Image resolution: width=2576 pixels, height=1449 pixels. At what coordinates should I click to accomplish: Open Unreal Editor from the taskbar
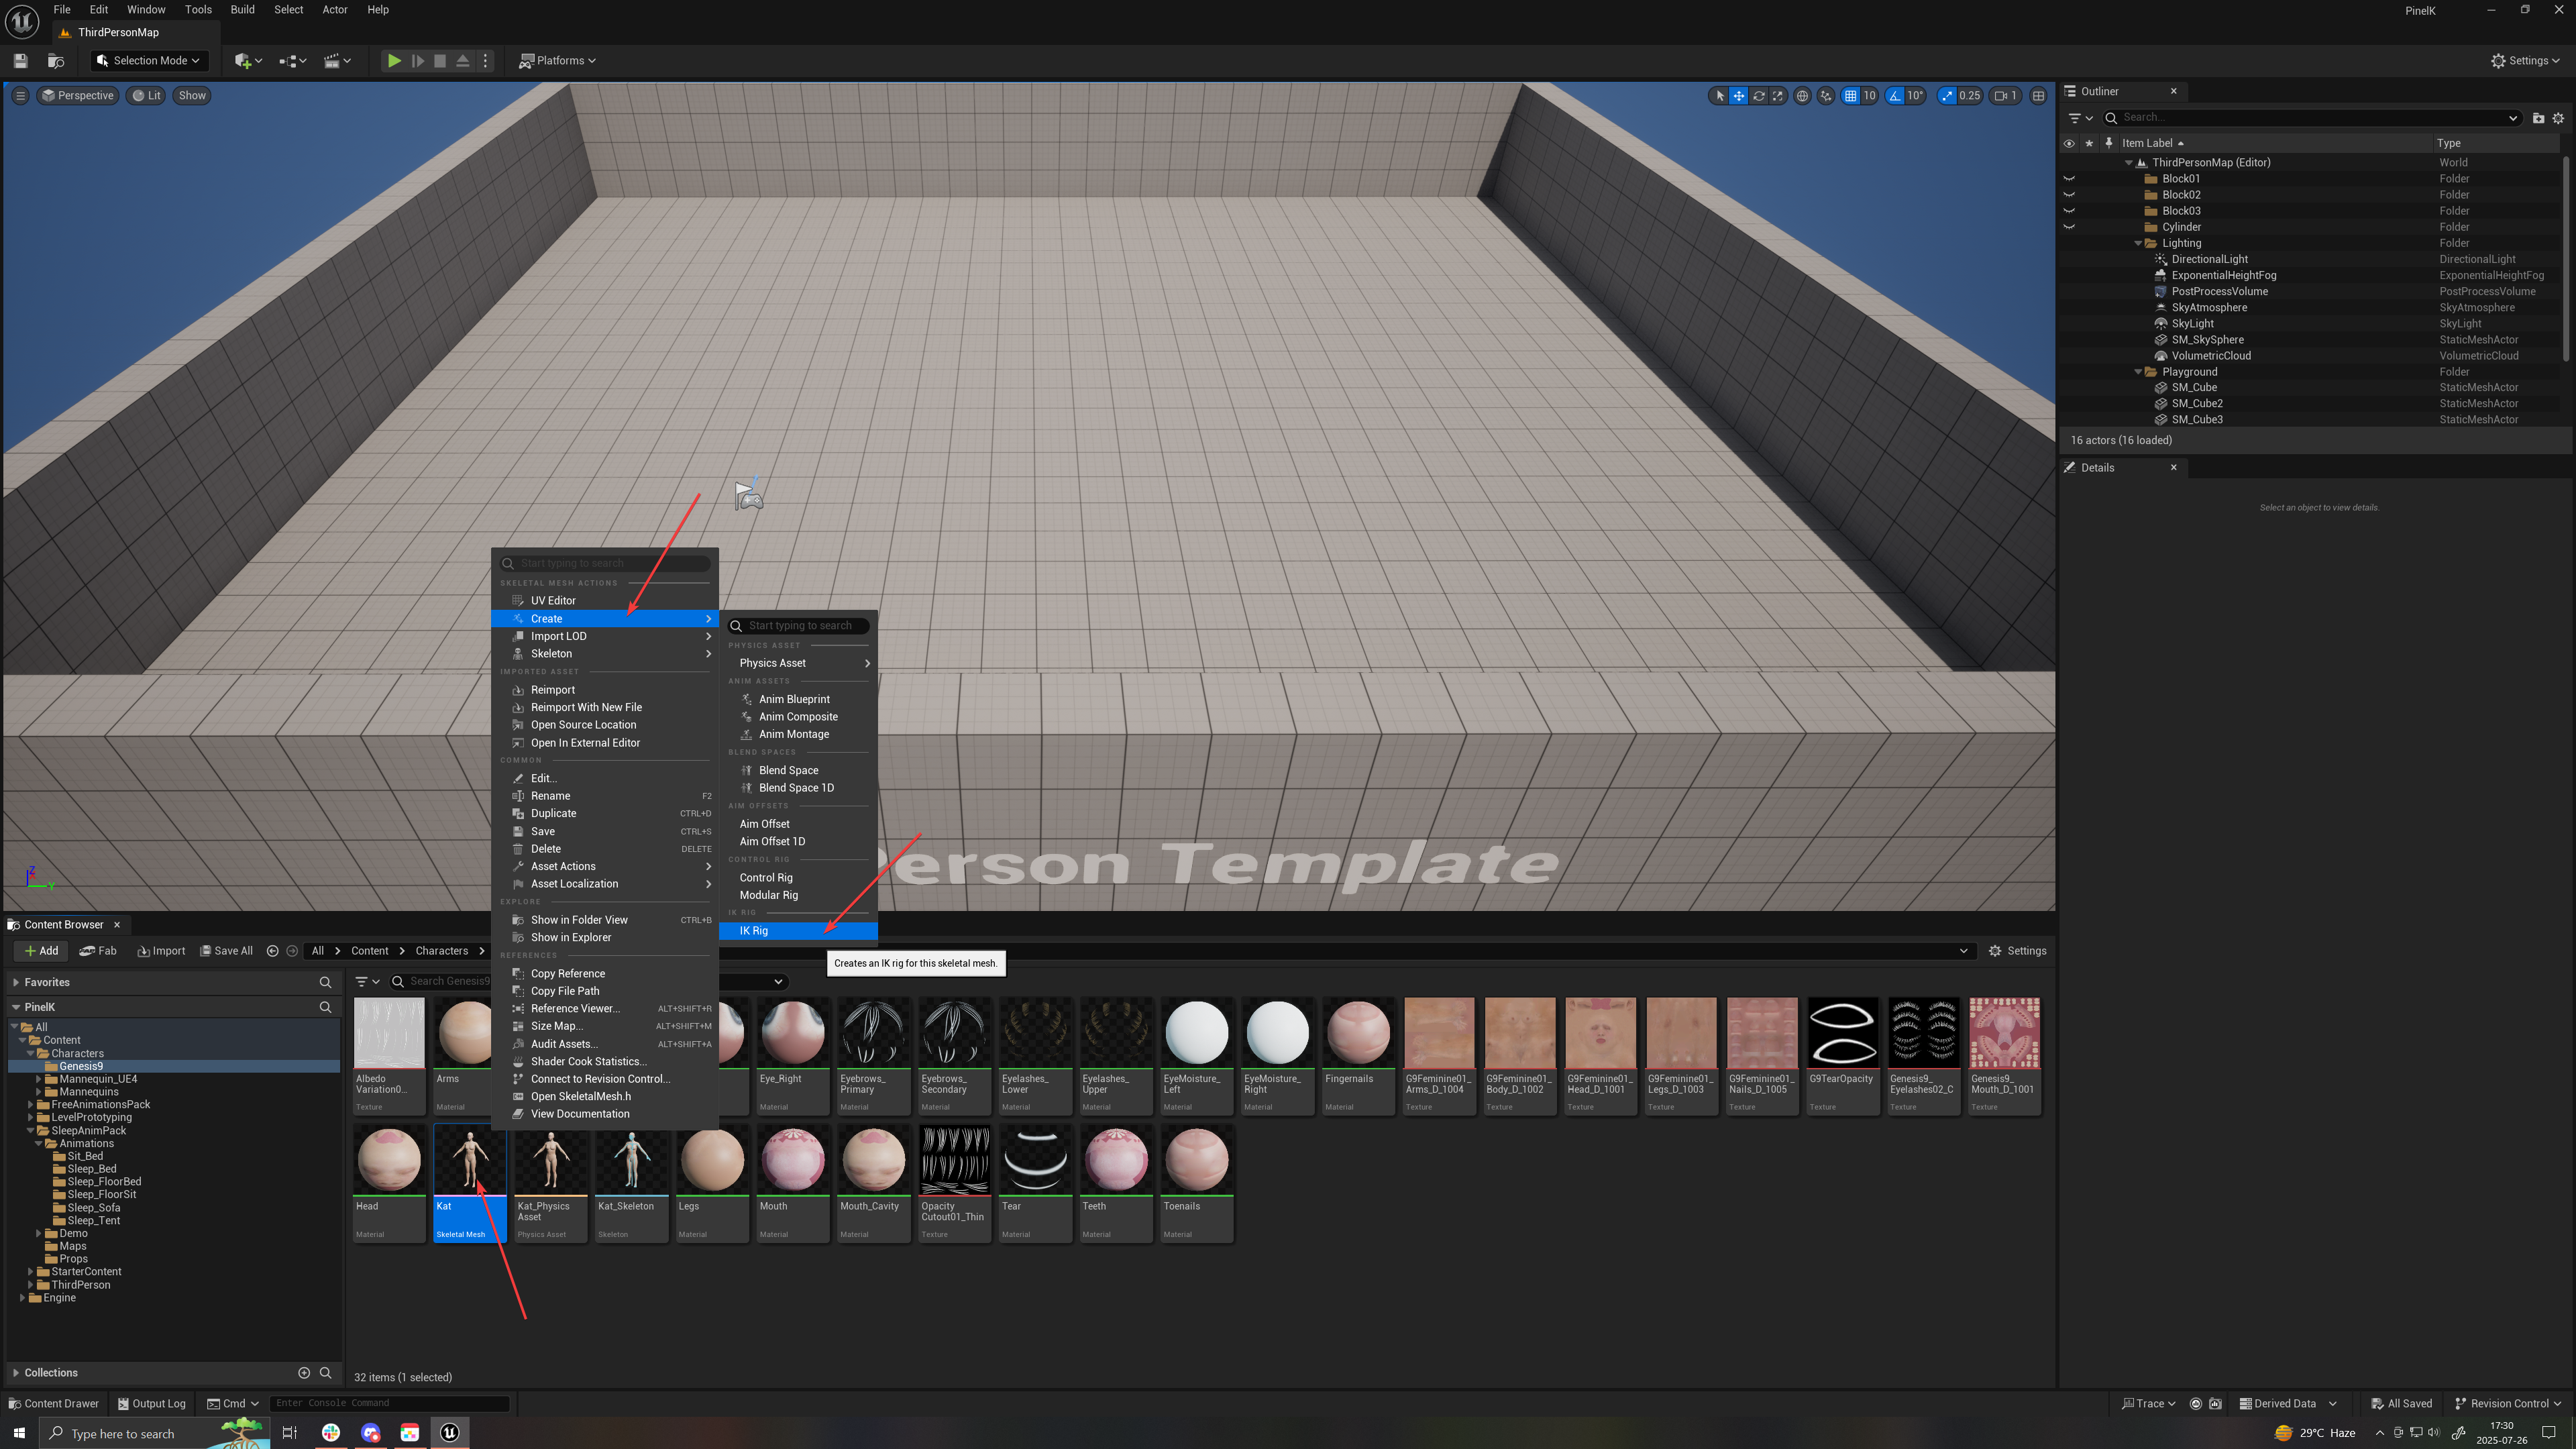(450, 1433)
